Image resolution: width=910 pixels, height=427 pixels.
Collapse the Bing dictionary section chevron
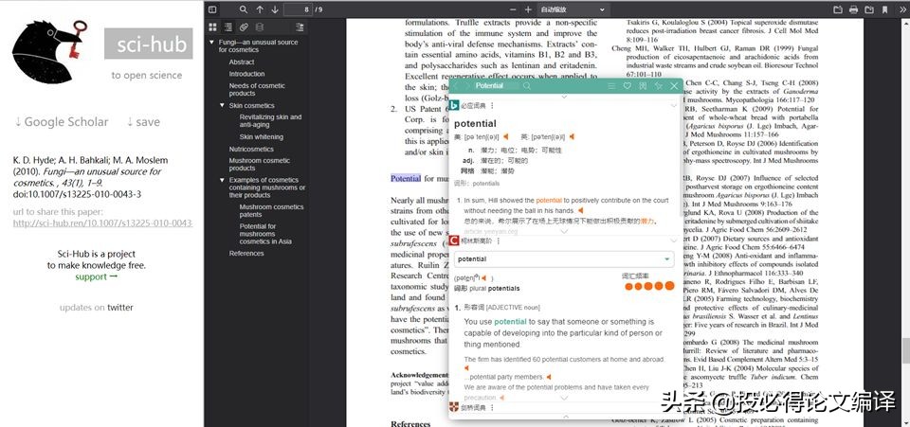coord(674,106)
